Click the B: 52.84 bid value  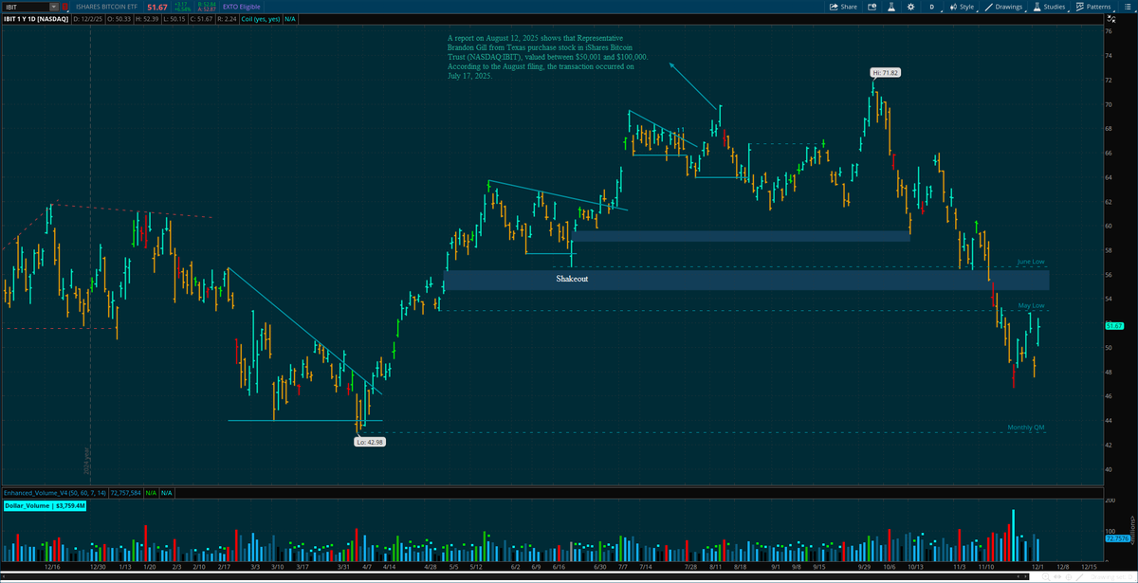coord(207,4)
